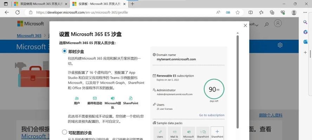The image size is (312, 140).
Task: Click the site lock icon in address bar
Action: (31, 12)
